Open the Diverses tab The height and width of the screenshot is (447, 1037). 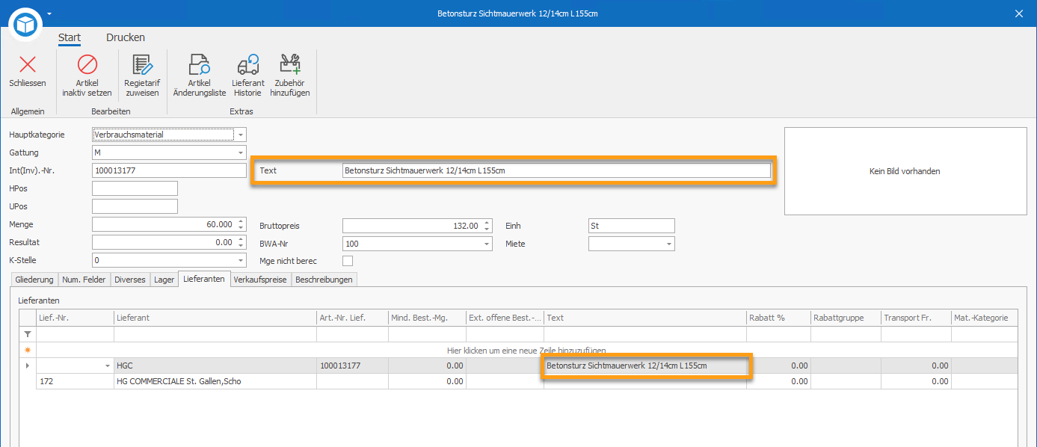click(x=130, y=280)
